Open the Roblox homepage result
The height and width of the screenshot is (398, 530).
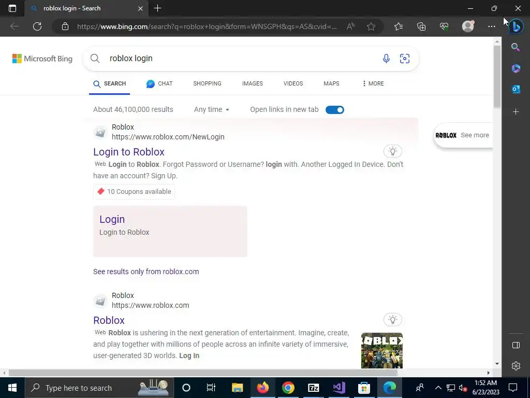[x=109, y=320]
